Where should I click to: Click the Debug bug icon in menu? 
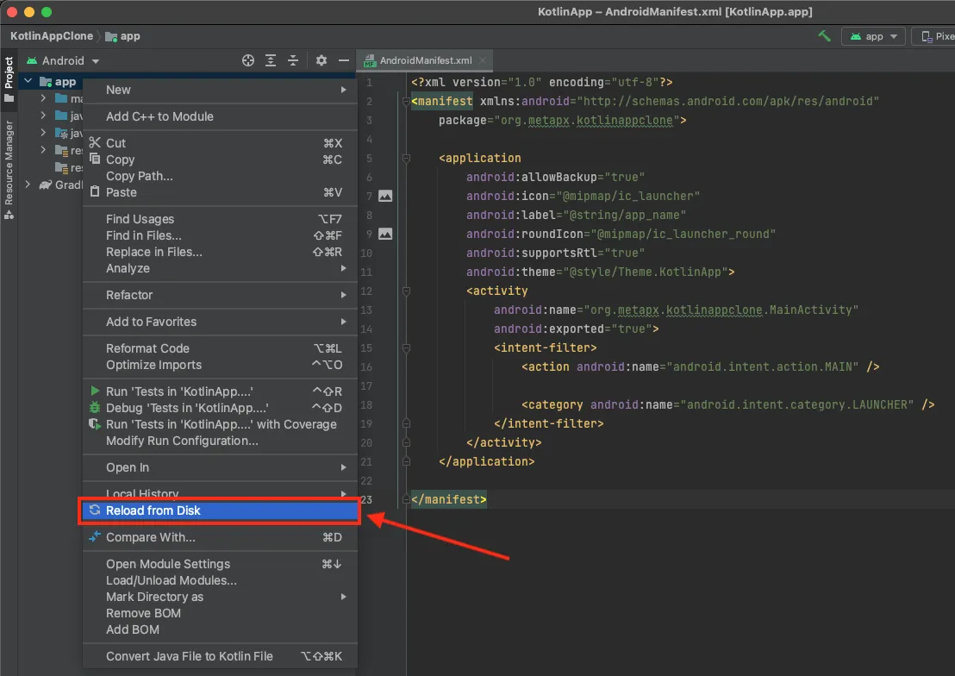[95, 407]
